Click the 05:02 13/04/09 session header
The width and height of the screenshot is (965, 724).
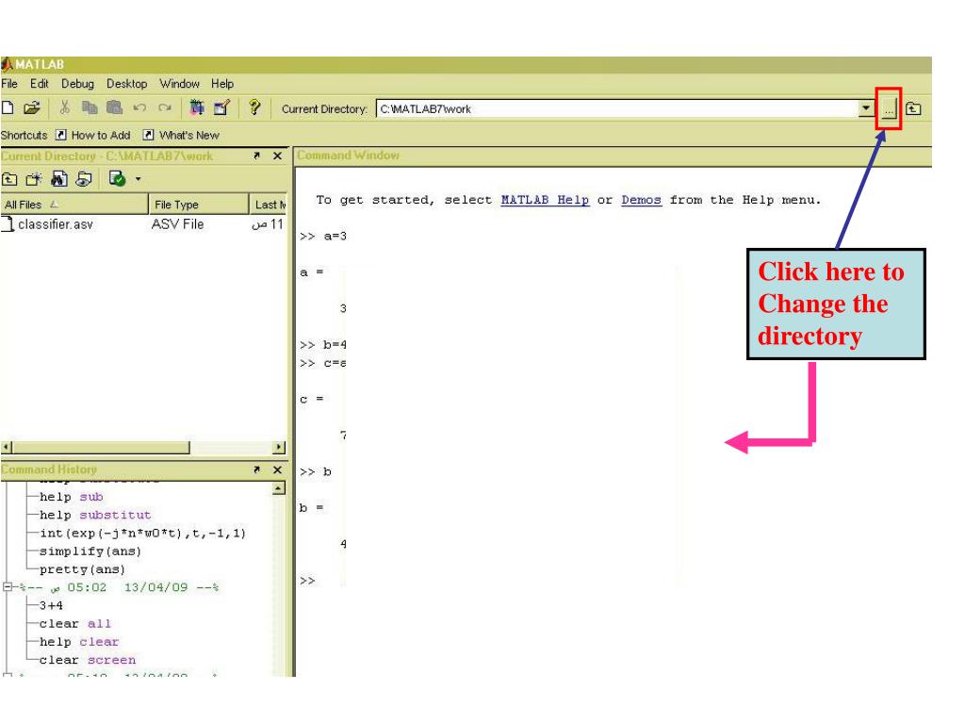pos(119,587)
